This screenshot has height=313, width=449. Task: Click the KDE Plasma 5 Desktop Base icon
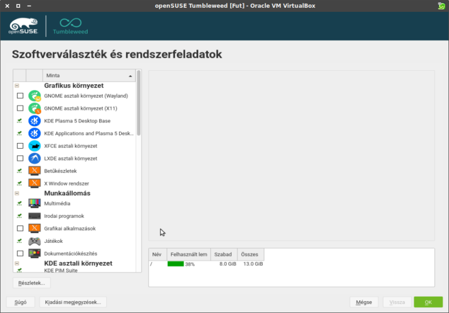(34, 121)
